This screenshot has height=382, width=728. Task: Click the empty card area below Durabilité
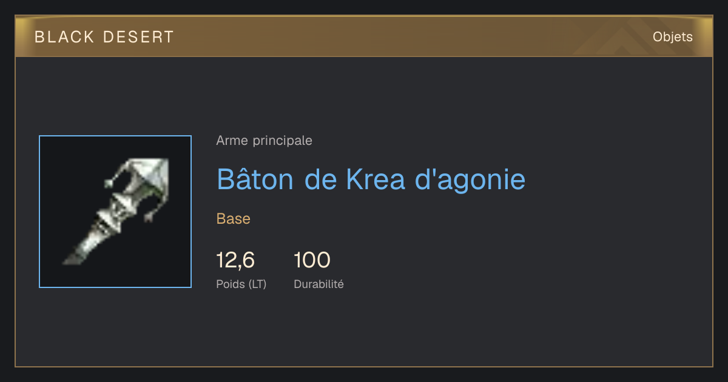pos(364,330)
